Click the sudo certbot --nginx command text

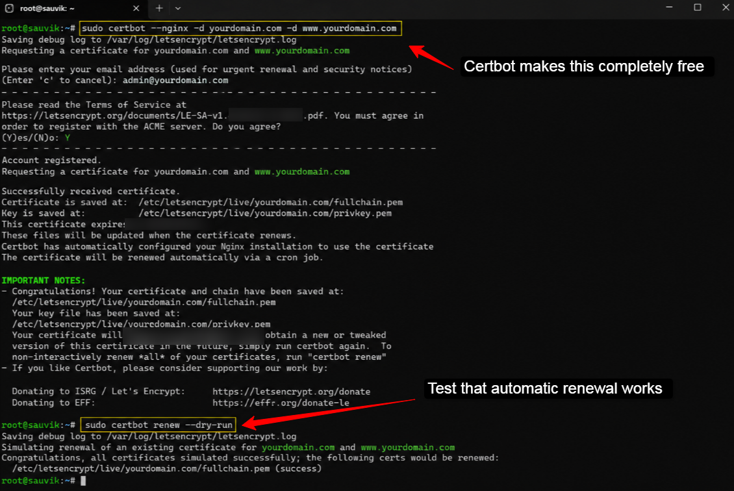(239, 29)
